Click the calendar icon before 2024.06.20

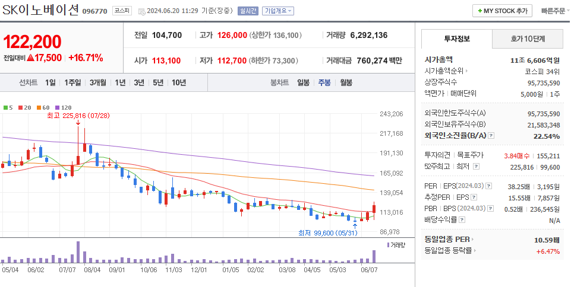coord(141,11)
